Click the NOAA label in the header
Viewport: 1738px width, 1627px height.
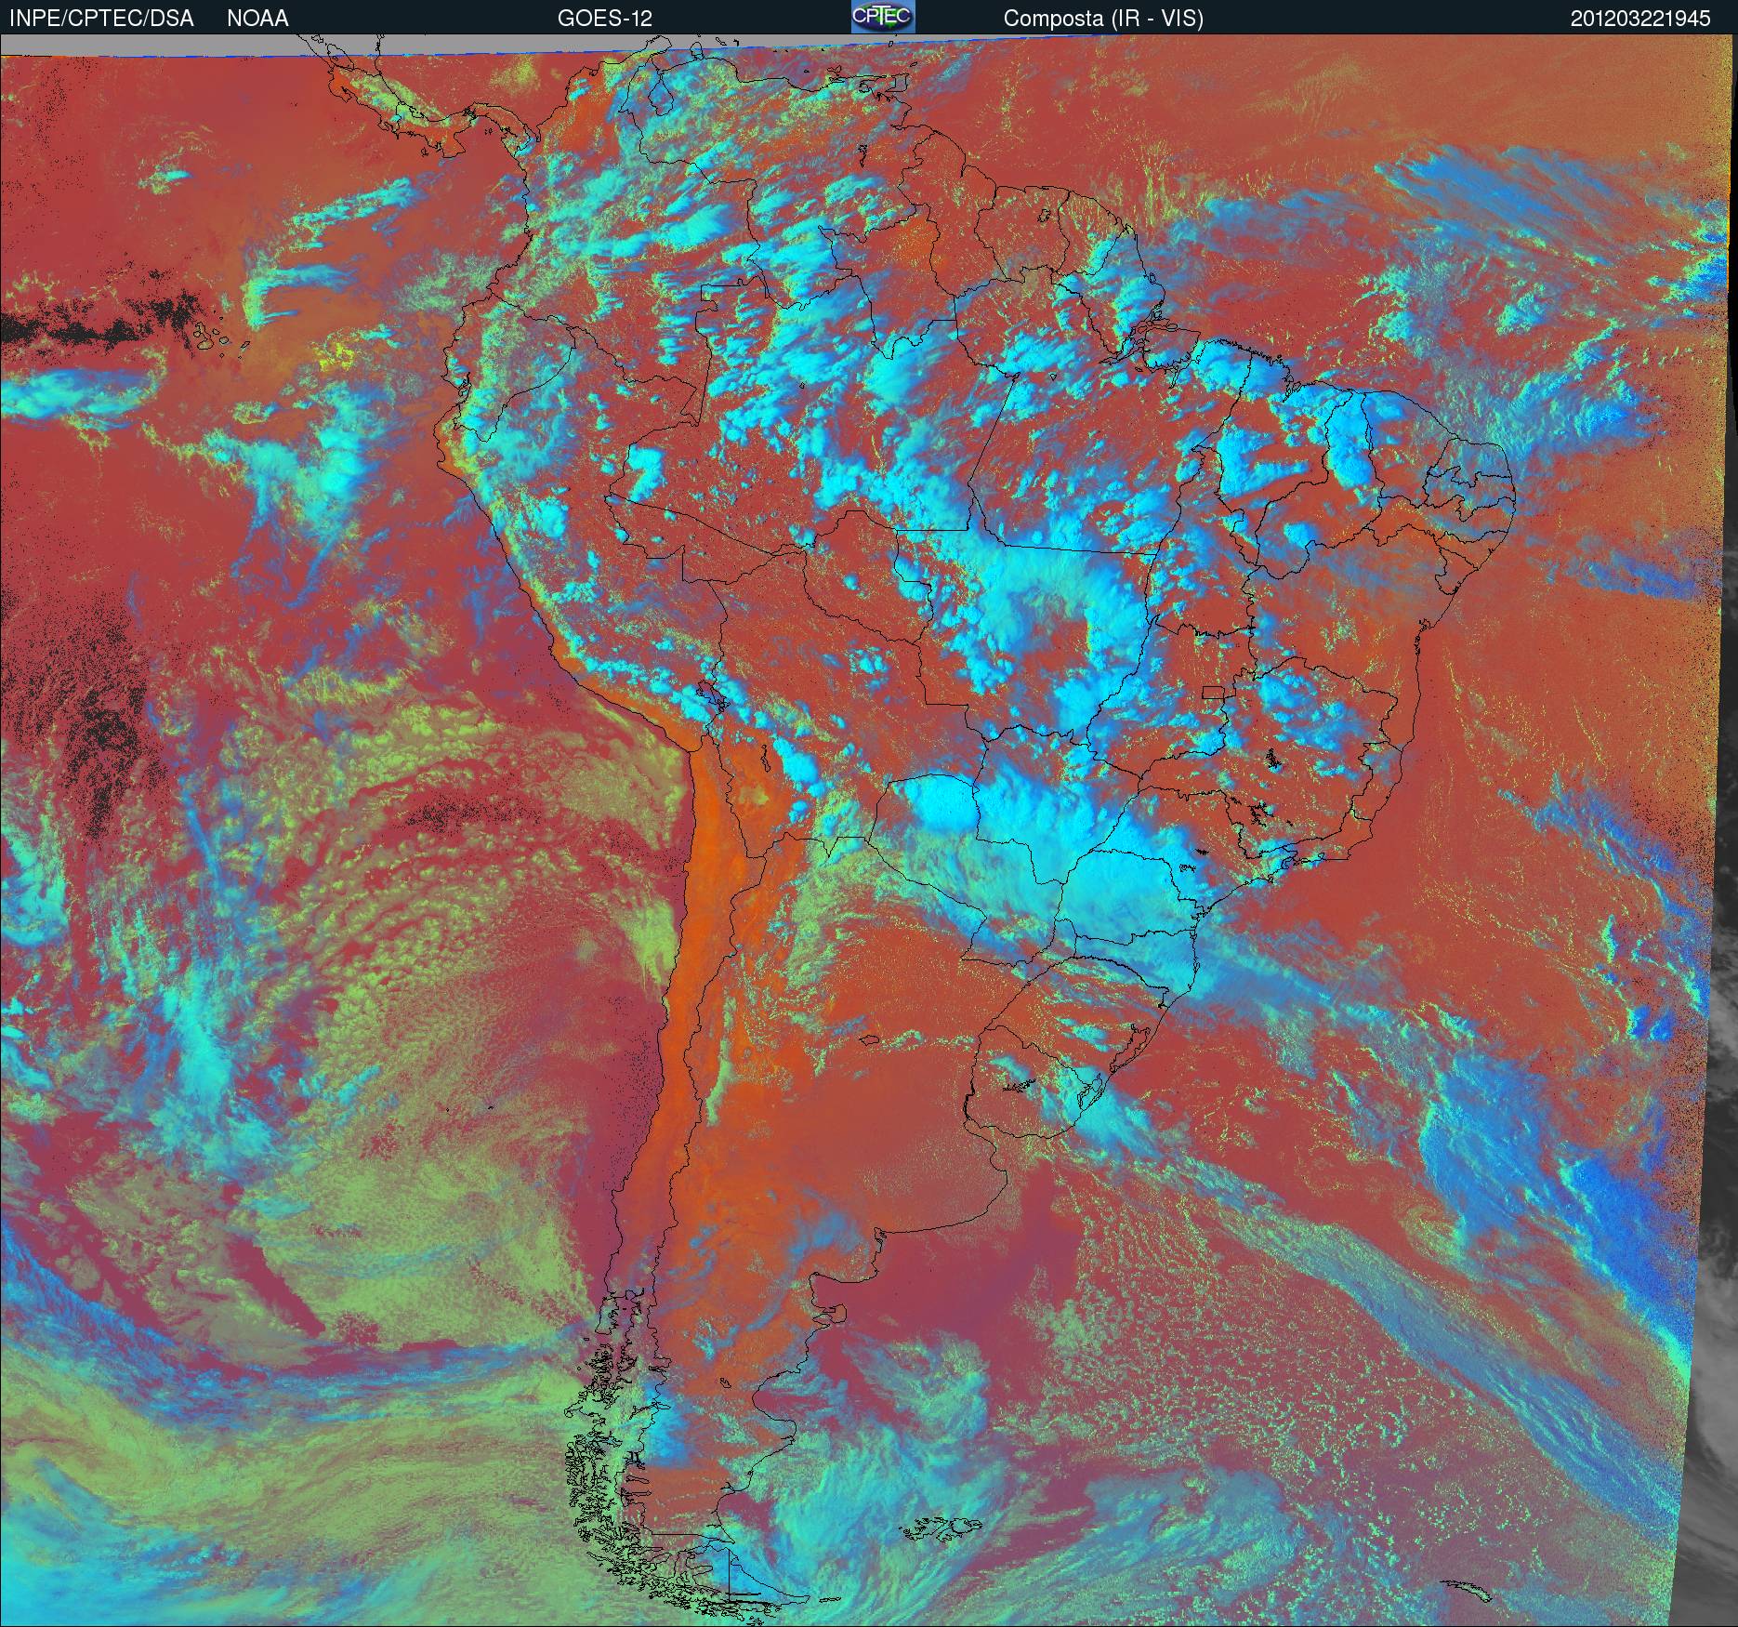click(x=257, y=19)
